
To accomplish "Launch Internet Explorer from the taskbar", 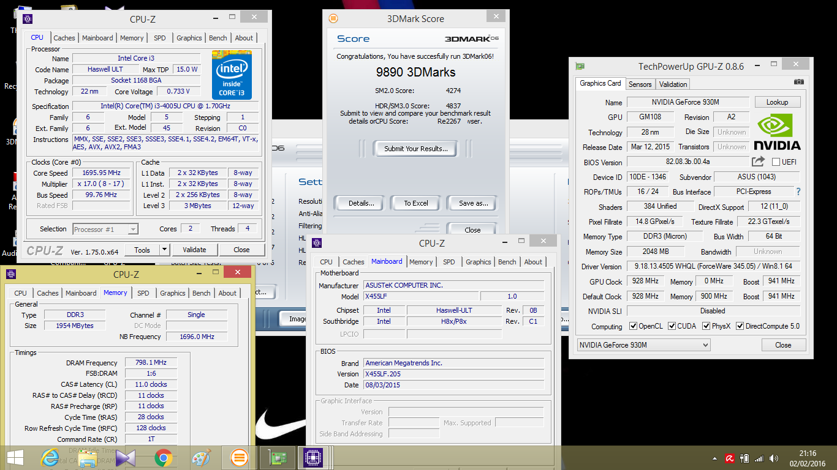I will (x=49, y=458).
